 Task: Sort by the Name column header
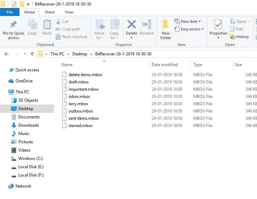tap(67, 65)
